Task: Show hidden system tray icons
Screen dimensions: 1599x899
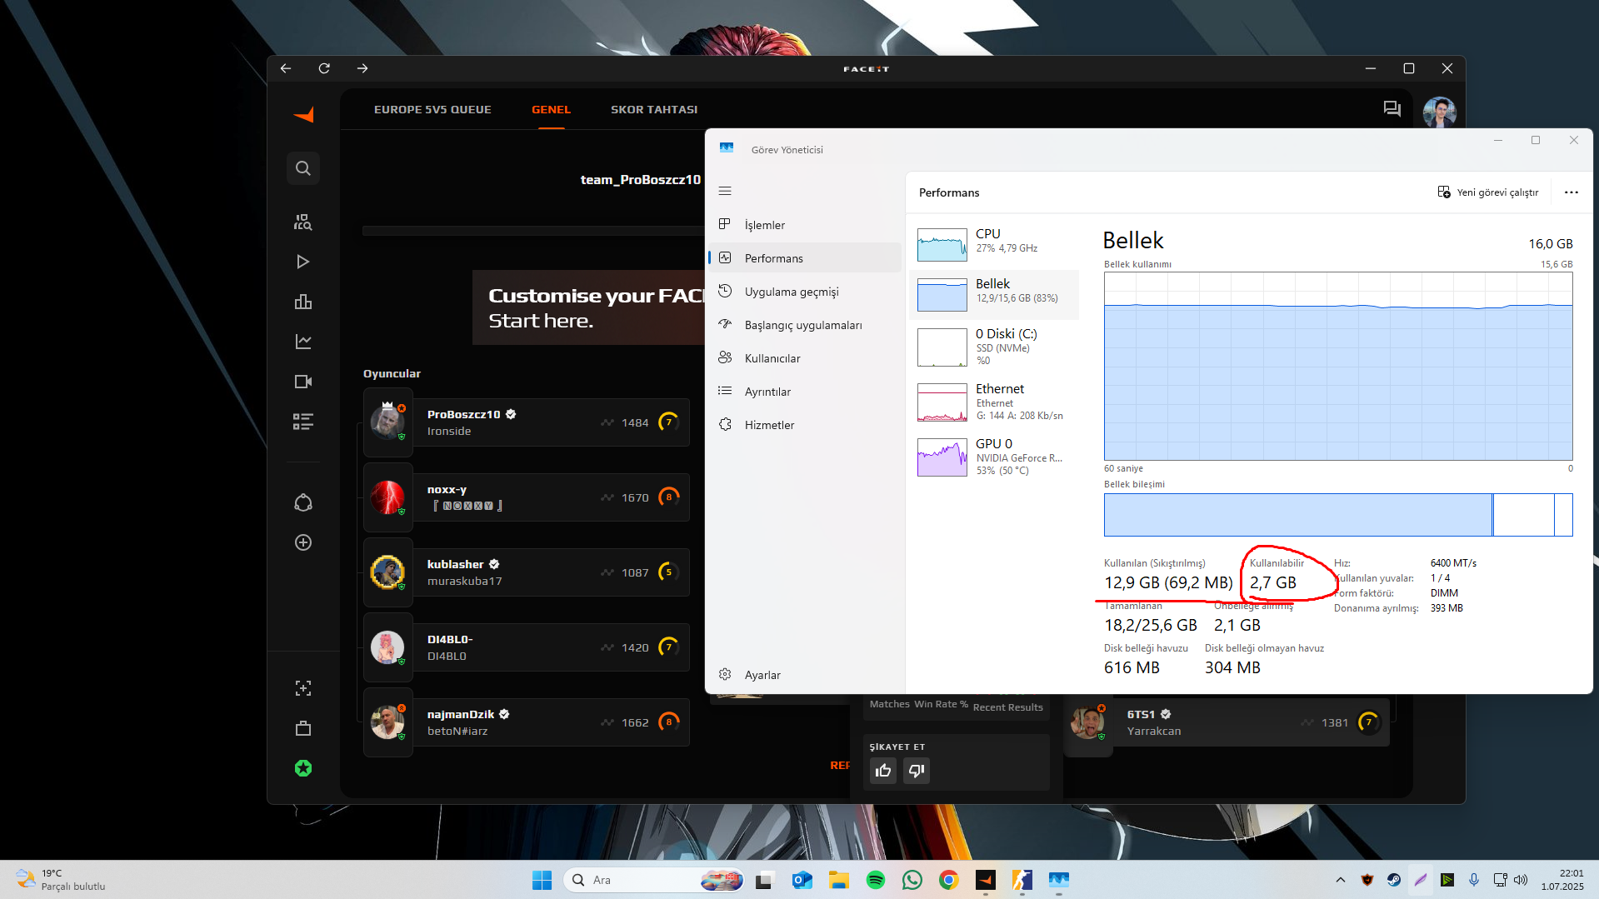Action: 1340,880
